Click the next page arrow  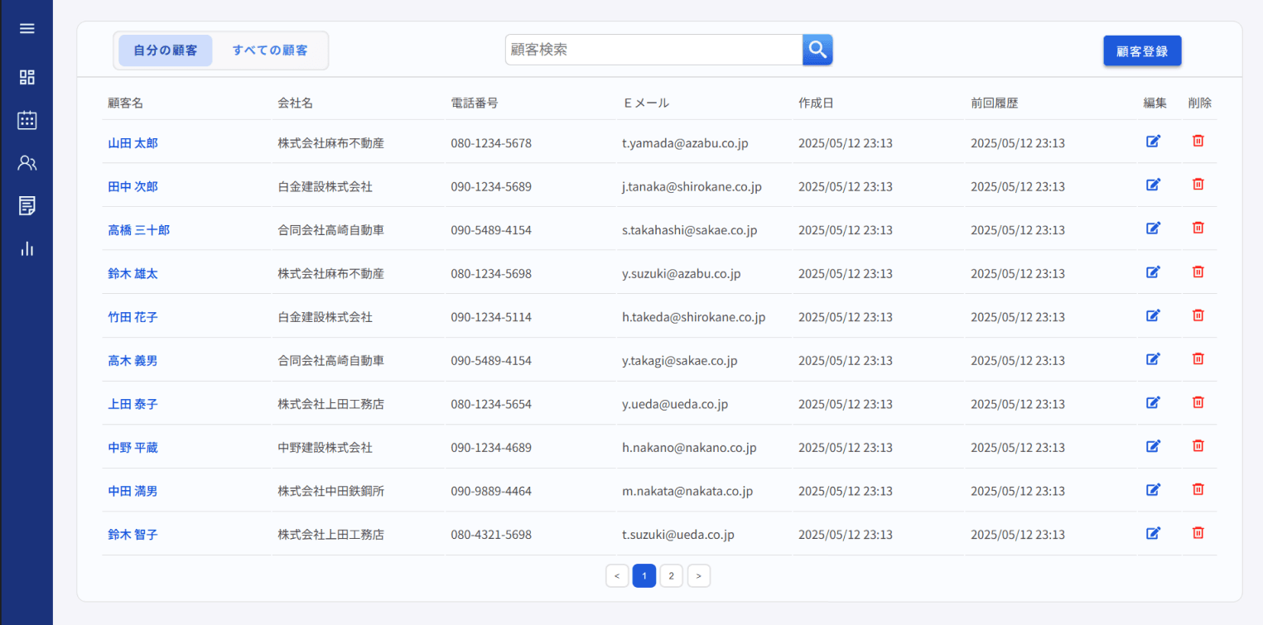click(x=699, y=576)
